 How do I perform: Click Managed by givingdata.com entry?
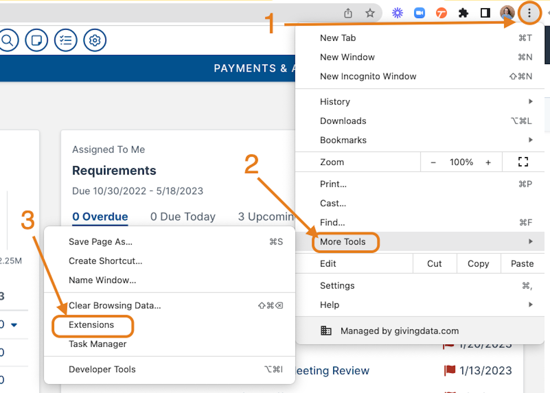point(419,331)
